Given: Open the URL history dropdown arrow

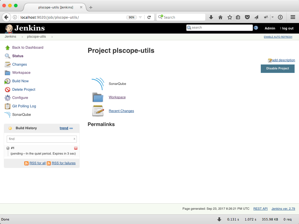Looking at the screenshot, I should [140, 17].
